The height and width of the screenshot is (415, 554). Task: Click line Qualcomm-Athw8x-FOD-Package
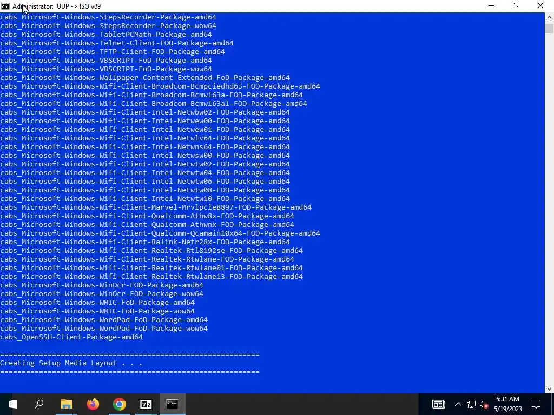click(147, 216)
